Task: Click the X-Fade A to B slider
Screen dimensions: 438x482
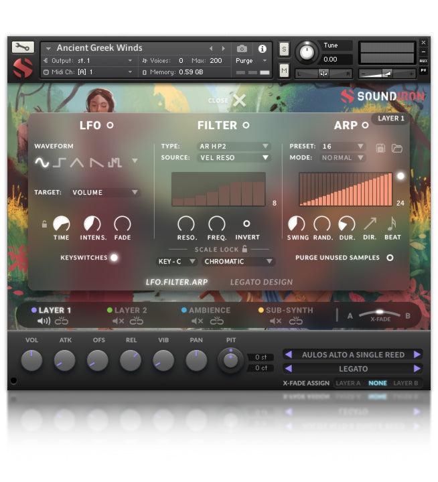Action: coord(379,314)
